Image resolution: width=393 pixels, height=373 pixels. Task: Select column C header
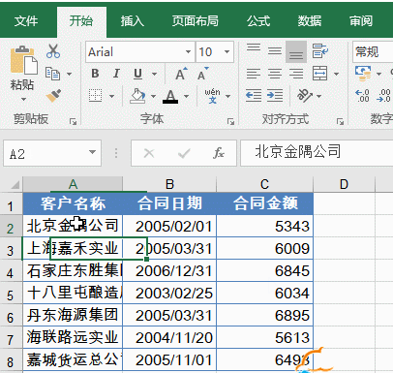(264, 184)
